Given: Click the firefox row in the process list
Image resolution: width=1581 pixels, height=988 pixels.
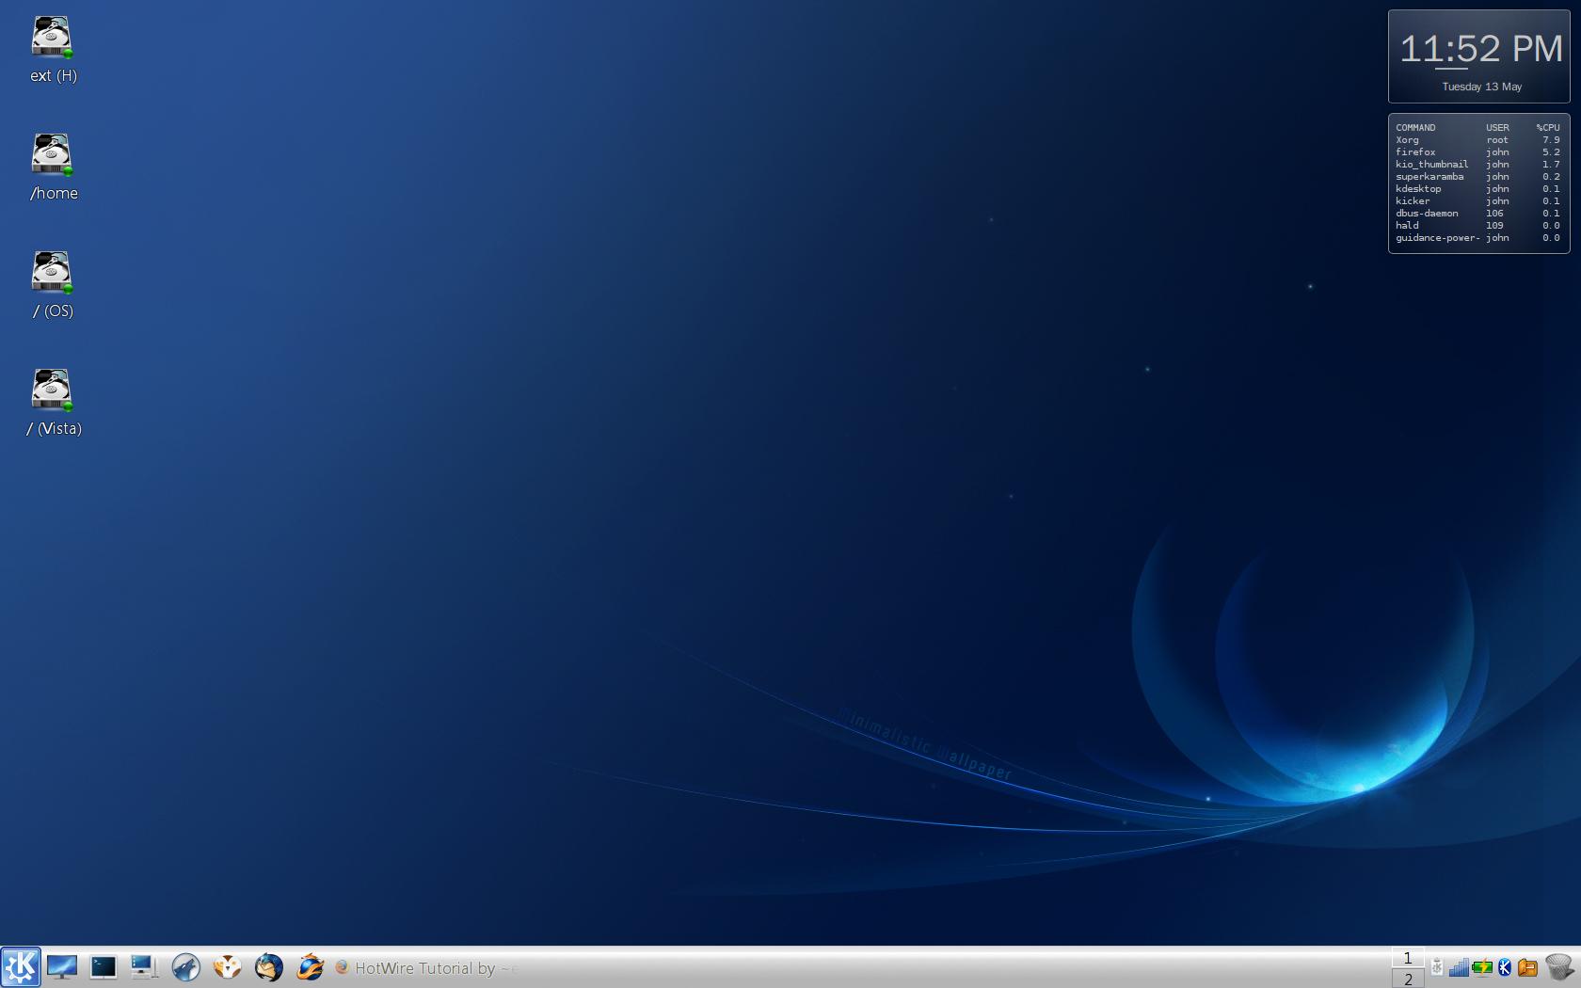Looking at the screenshot, I should [x=1477, y=152].
